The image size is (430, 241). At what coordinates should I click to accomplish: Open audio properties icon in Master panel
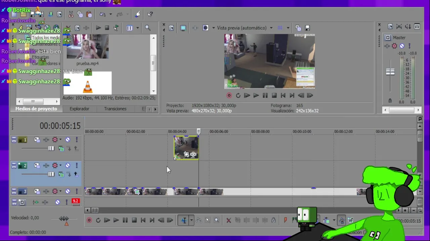pos(390,27)
